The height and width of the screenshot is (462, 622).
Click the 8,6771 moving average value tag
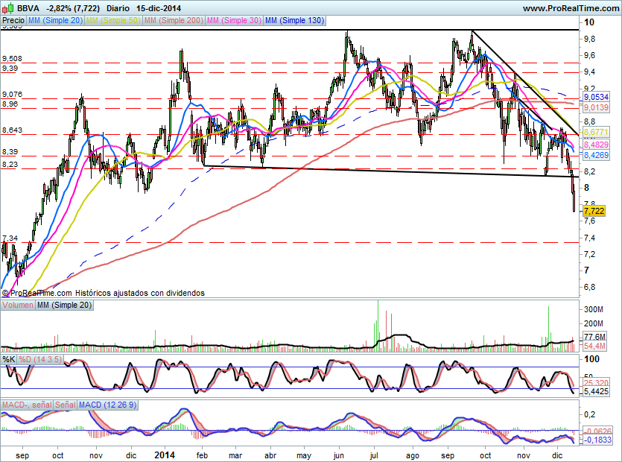[596, 132]
